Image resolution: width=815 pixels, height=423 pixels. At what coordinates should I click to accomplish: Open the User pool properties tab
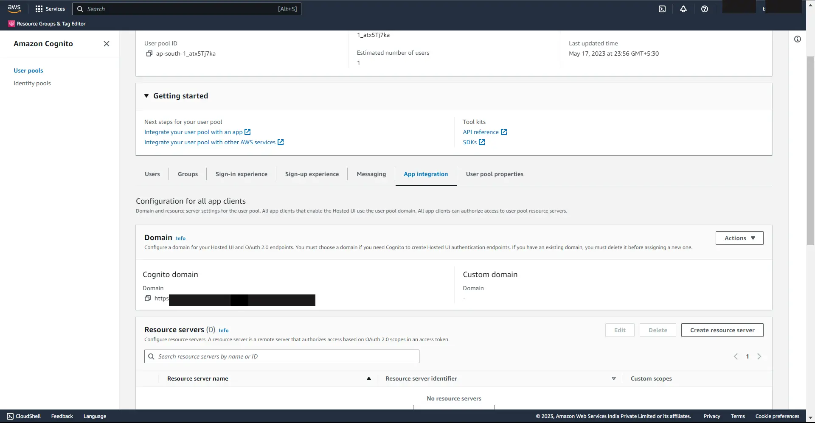pos(495,174)
